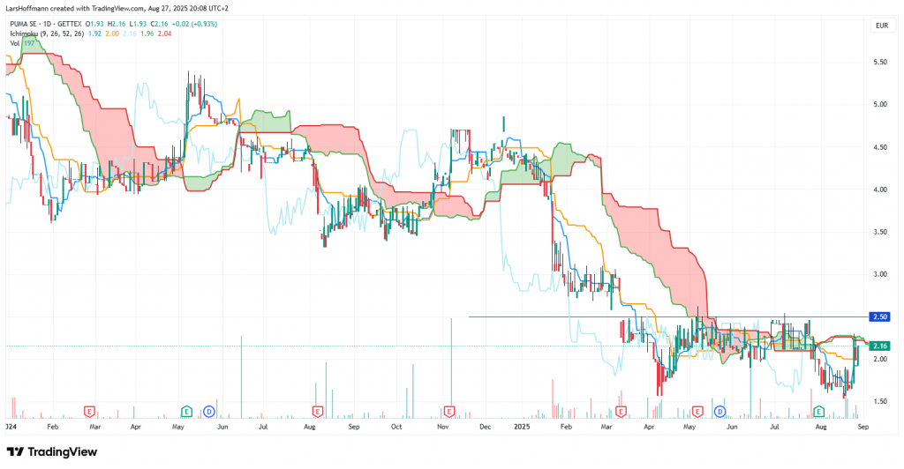
Task: Select the blue dividend marker before June 2025
Action: [x=720, y=411]
